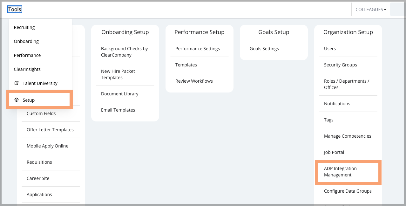
Task: Select ClearInsights menu entry
Action: [x=27, y=69]
